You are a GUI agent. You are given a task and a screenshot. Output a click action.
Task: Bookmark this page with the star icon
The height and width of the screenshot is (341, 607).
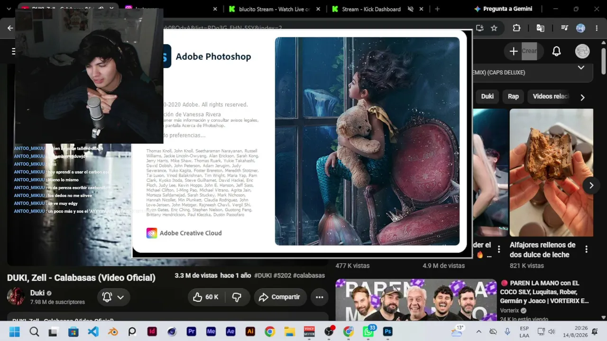494,28
